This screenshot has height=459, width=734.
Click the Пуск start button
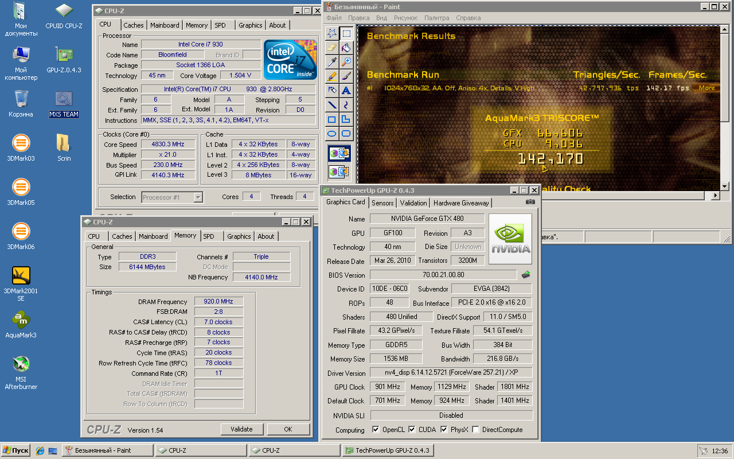pyautogui.click(x=15, y=450)
